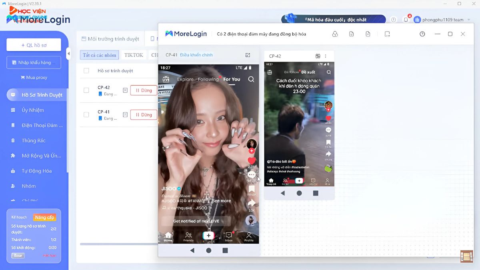Tap the share arrow on CP-42 video
The height and width of the screenshot is (270, 480).
pyautogui.click(x=328, y=154)
